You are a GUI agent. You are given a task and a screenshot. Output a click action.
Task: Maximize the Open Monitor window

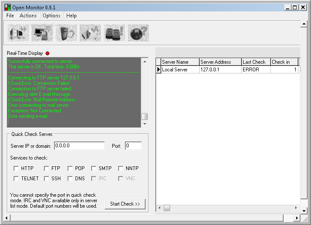point(295,8)
